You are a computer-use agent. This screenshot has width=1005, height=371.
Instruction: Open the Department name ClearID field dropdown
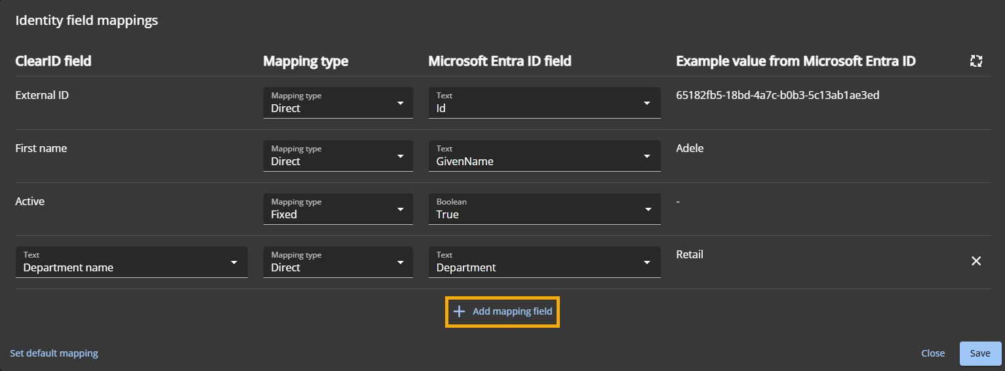pos(131,262)
